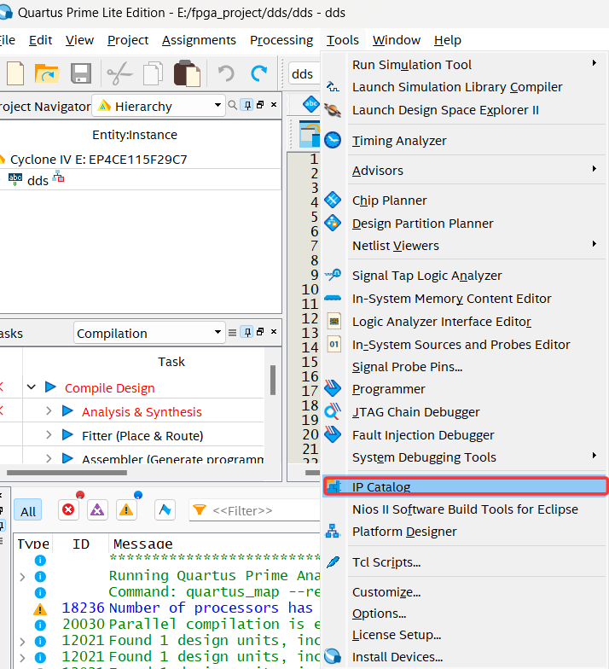This screenshot has height=669, width=609.
Task: Open the Edit menu
Action: click(41, 40)
